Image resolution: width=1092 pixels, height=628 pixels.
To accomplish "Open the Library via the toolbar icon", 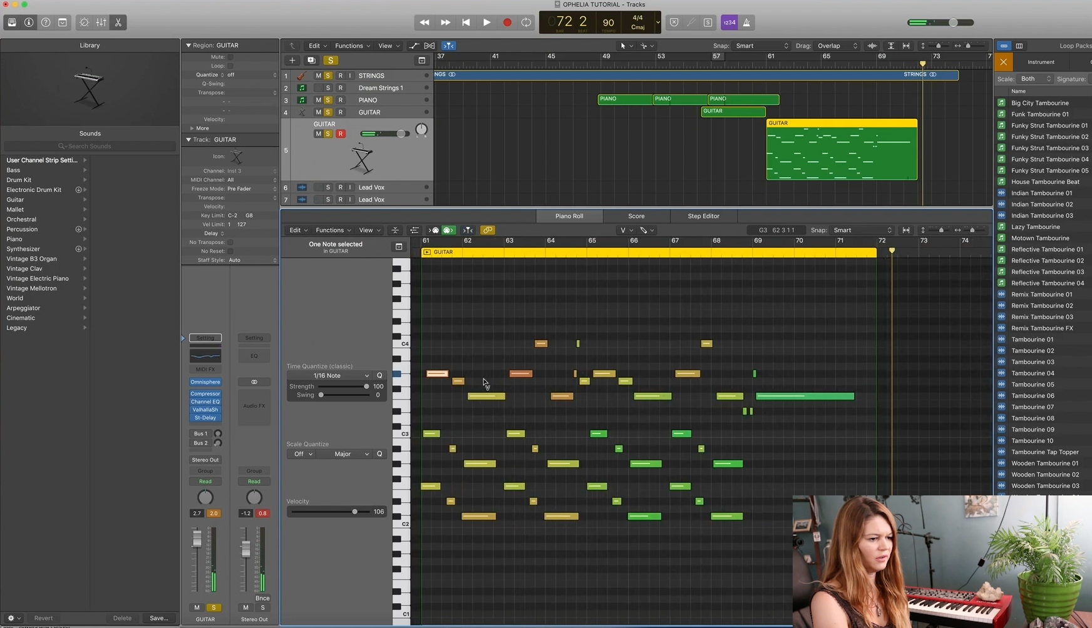I will [x=12, y=23].
